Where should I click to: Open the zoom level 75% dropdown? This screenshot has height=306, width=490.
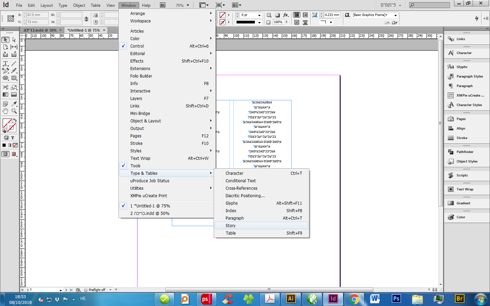pyautogui.click(x=187, y=5)
